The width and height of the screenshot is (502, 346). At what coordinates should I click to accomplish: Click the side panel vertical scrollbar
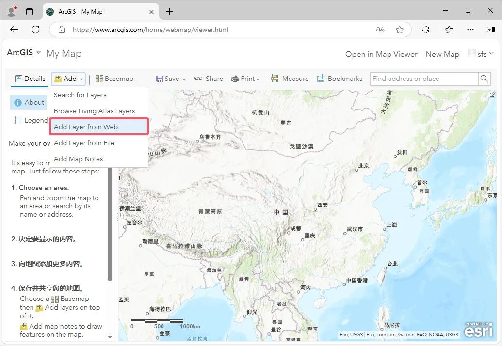click(110, 224)
